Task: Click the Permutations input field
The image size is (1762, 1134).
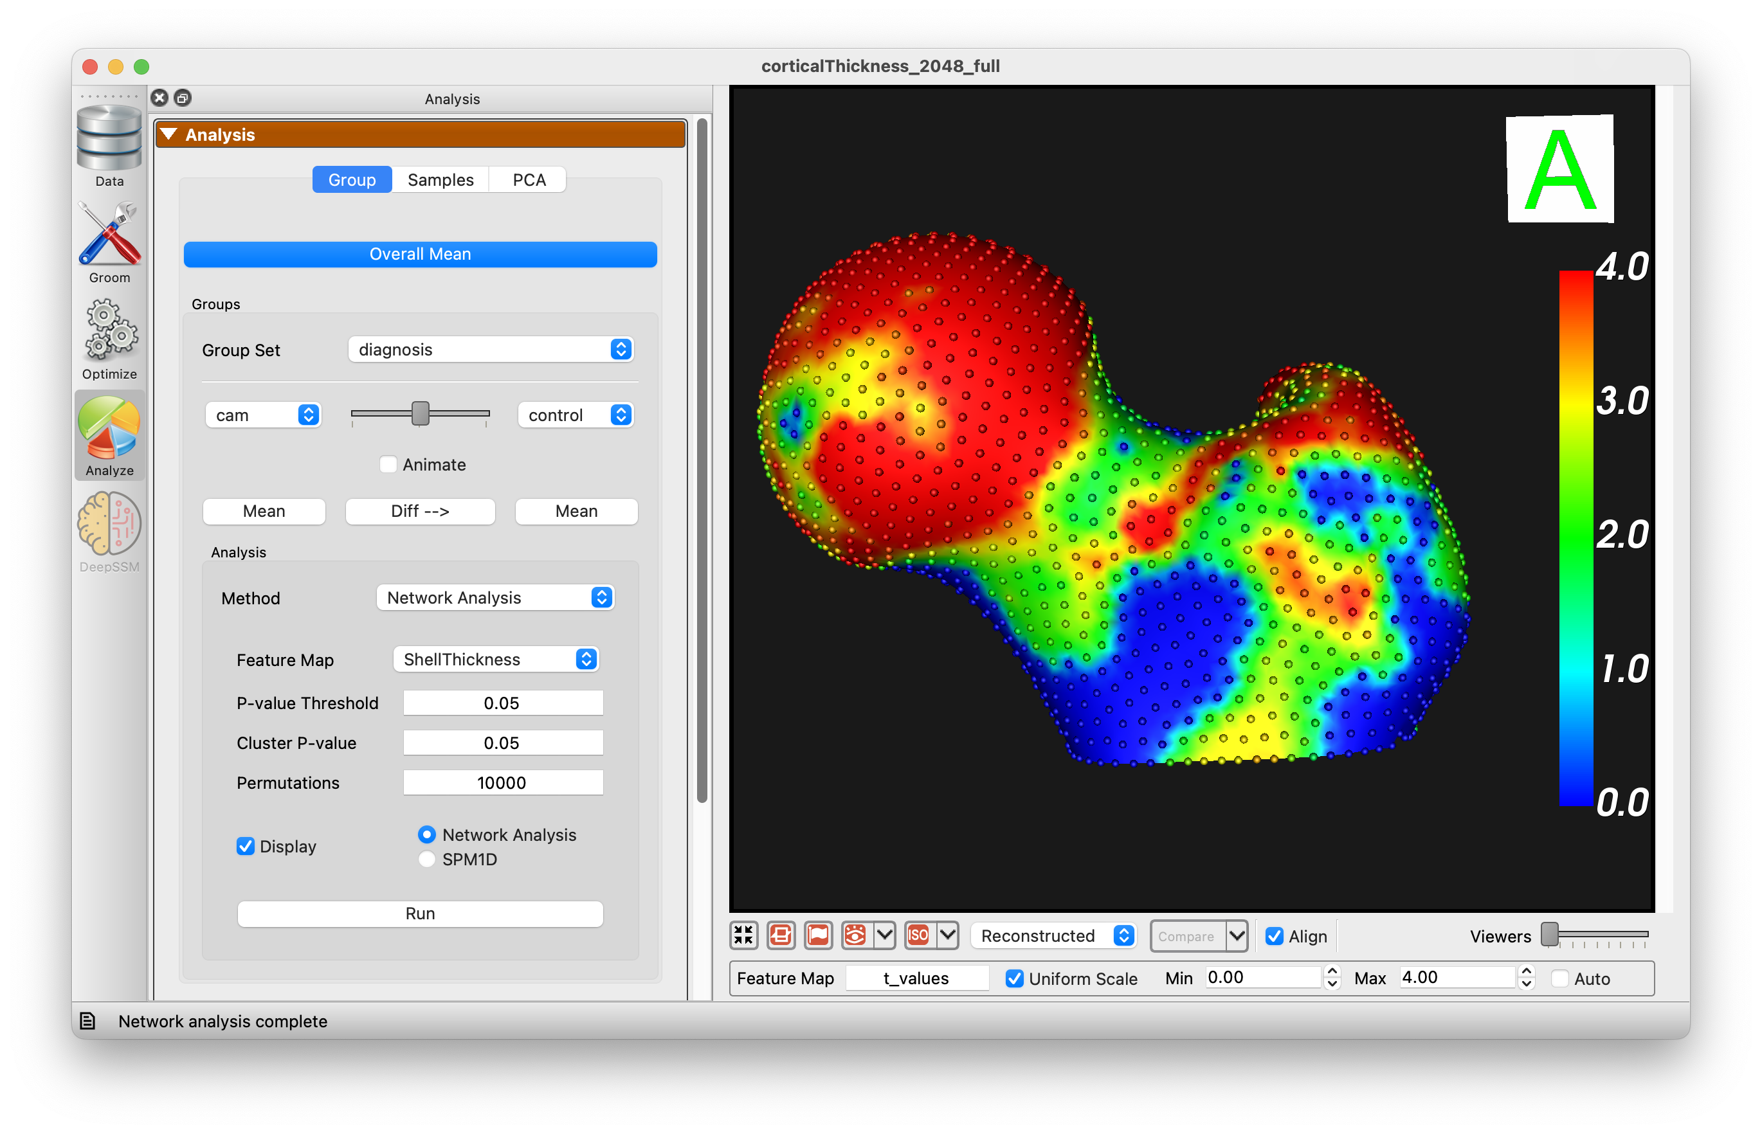Action: 502,783
